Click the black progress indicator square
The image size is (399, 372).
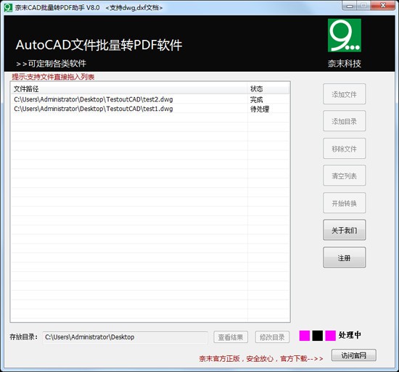pyautogui.click(x=318, y=336)
